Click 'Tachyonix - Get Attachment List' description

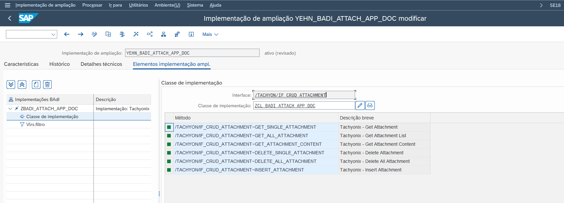click(373, 136)
